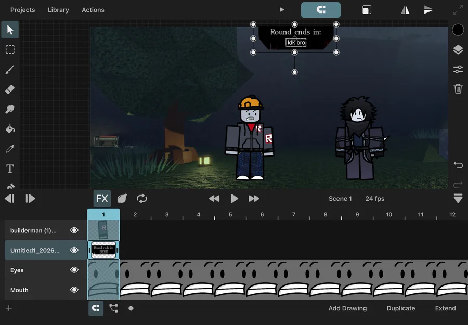Click the Extend button
The height and width of the screenshot is (325, 468).
(445, 308)
